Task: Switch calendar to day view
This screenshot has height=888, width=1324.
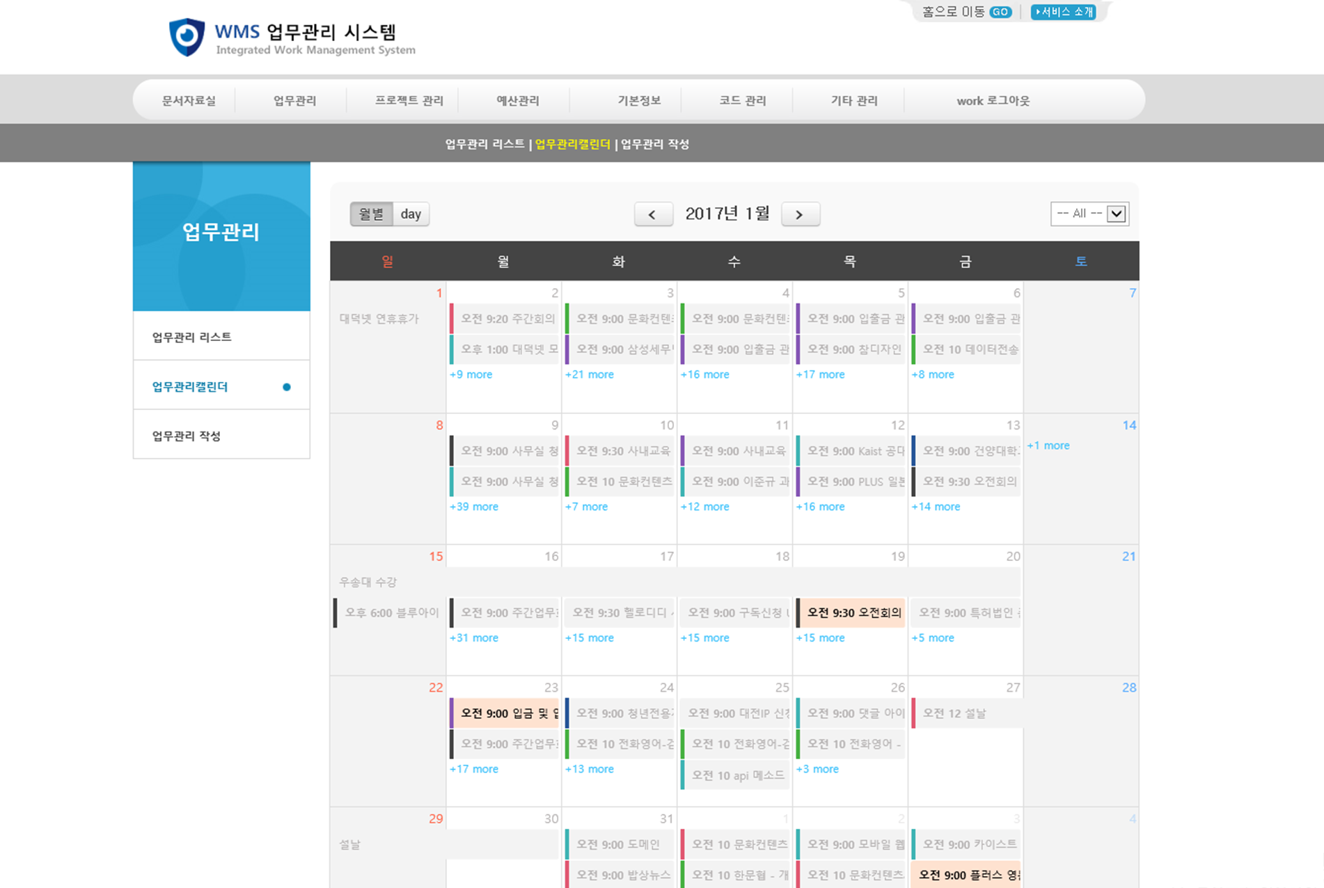Action: (x=411, y=214)
